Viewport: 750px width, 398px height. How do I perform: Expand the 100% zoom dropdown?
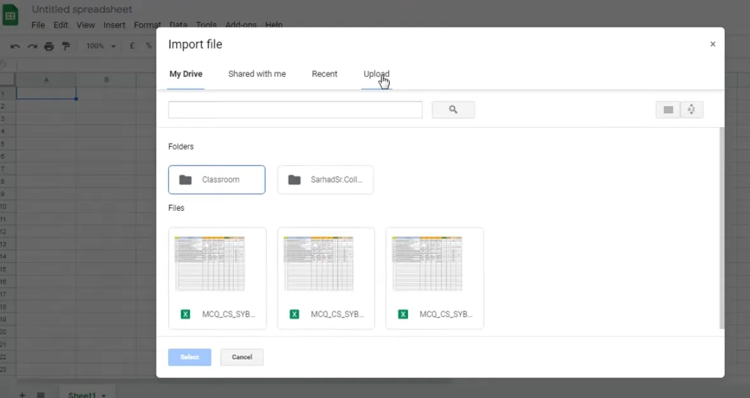[101, 46]
